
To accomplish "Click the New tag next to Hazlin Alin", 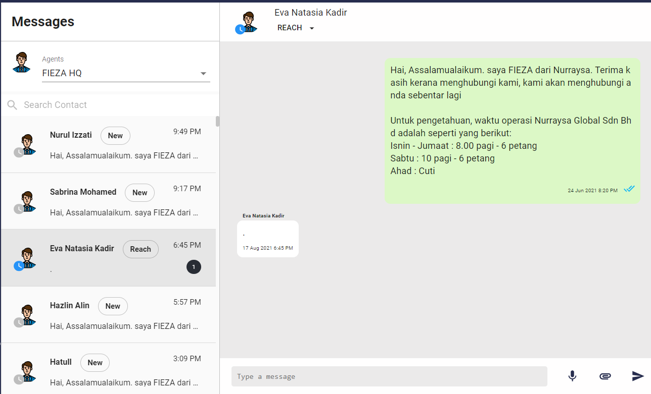I will click(x=113, y=306).
